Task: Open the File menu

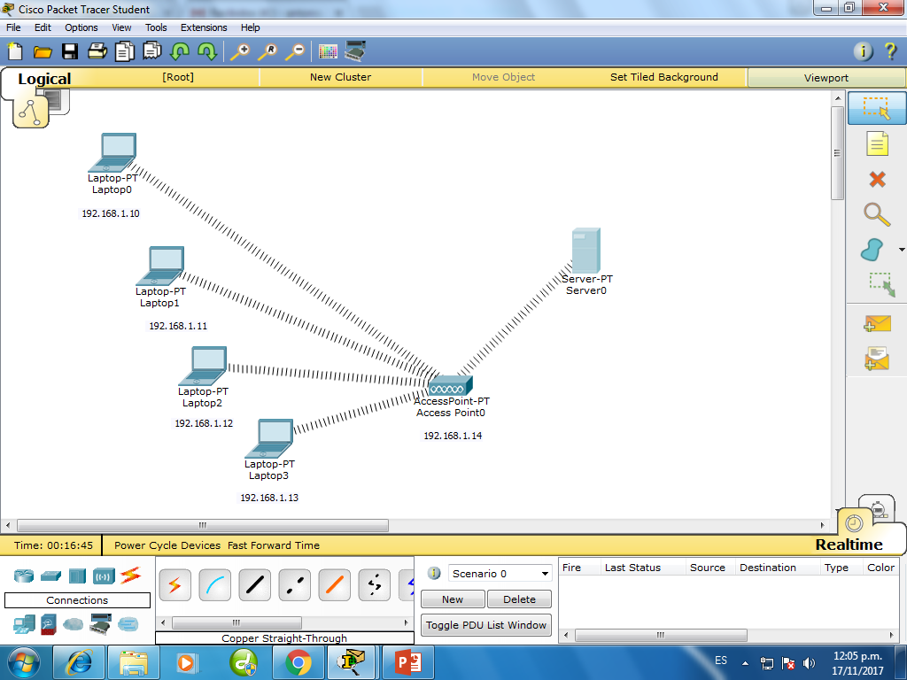Action: (x=13, y=27)
